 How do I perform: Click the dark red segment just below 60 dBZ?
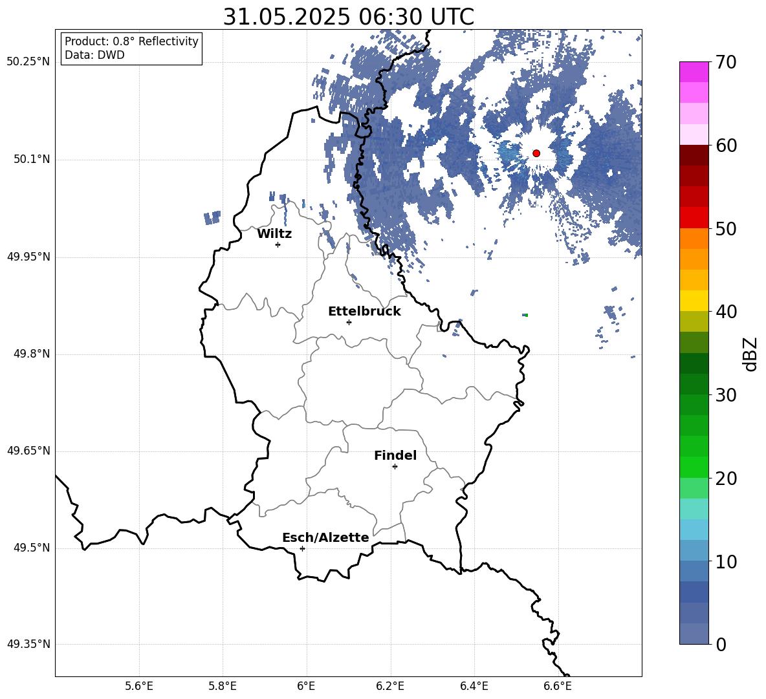(x=694, y=155)
